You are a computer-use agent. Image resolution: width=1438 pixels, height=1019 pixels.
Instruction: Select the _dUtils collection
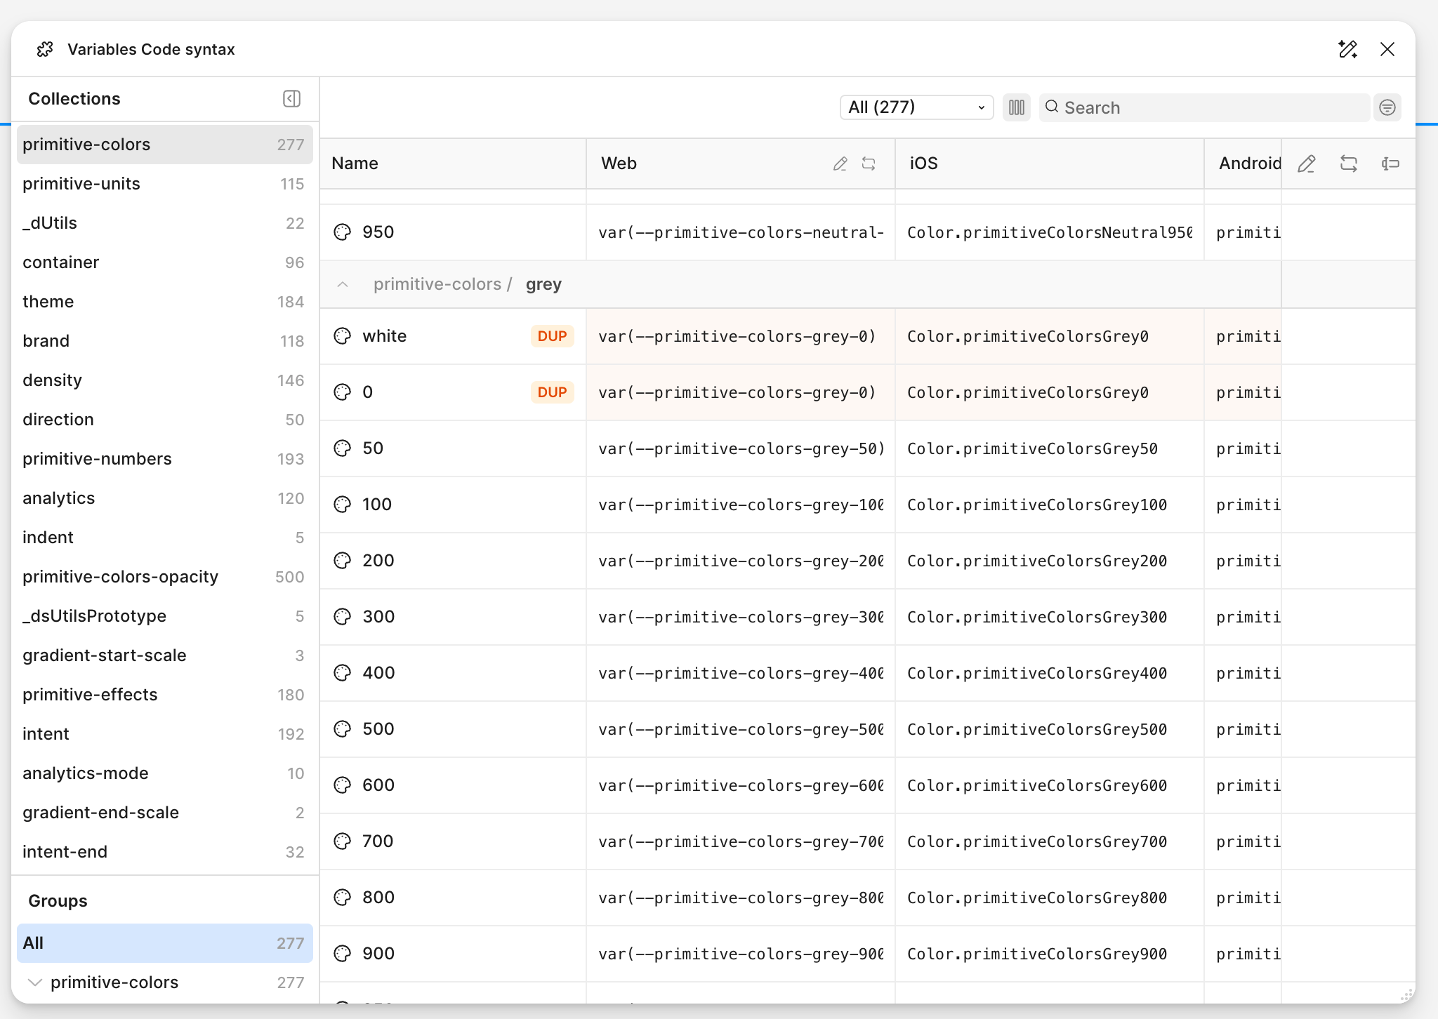(x=165, y=223)
